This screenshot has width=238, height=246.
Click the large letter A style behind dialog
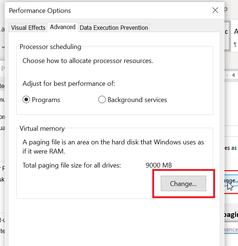pos(236,32)
